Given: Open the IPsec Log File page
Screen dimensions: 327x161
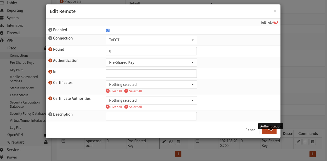Looking at the screenshot, I should 16,128.
